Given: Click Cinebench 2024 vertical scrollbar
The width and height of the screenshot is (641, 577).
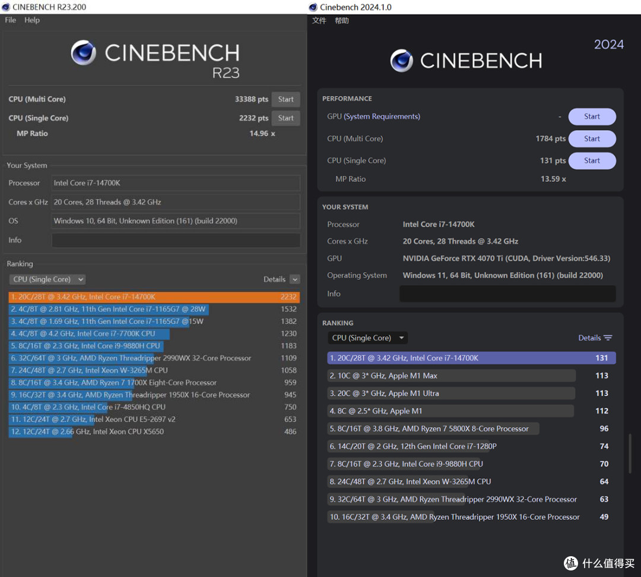Looking at the screenshot, I should (x=630, y=453).
